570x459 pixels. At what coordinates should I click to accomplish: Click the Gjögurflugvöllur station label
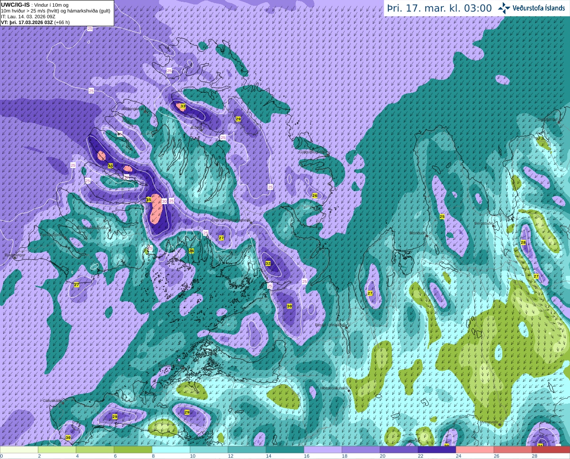[x=313, y=152]
